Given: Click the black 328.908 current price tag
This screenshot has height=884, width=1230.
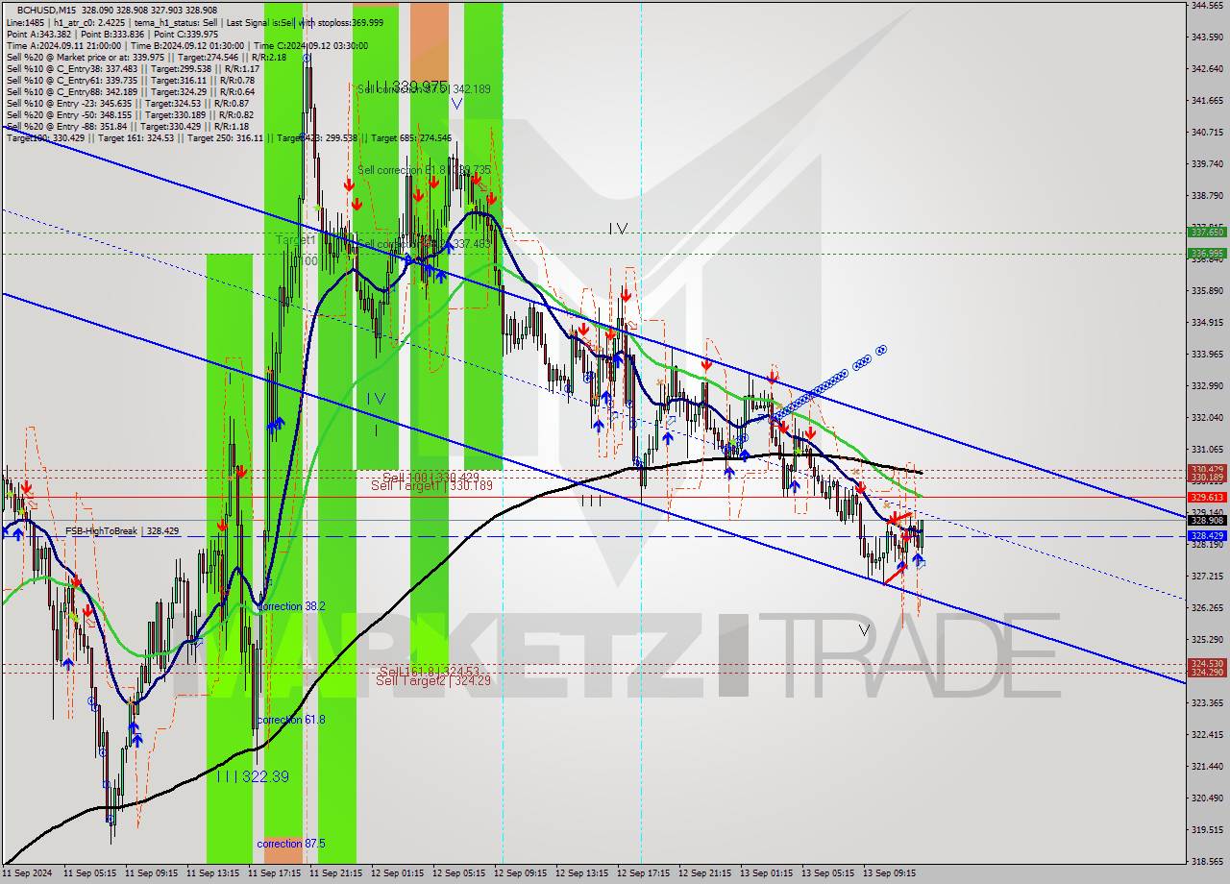Looking at the screenshot, I should [1207, 520].
